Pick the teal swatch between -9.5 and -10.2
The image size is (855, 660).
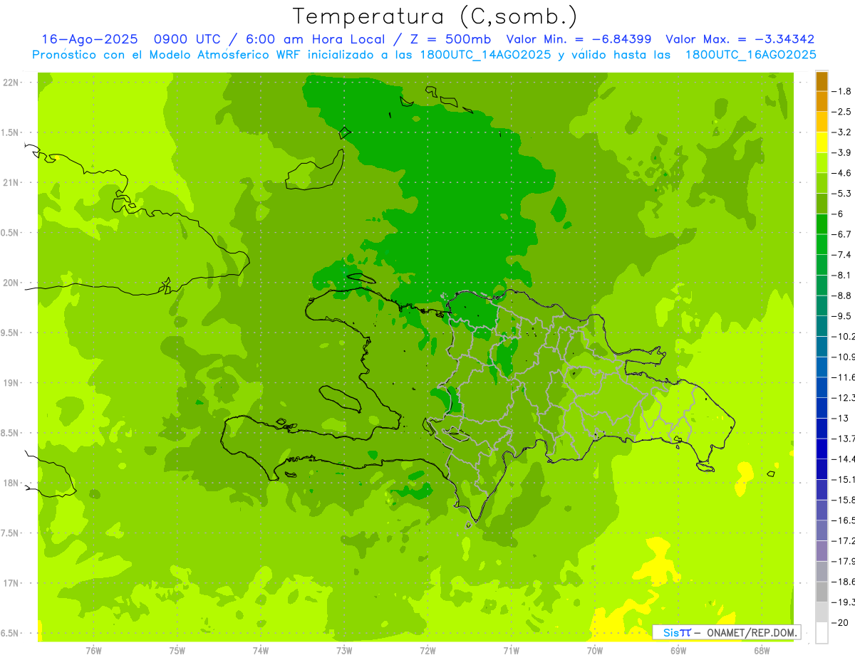pos(822,326)
